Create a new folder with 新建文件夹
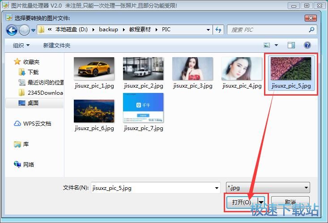The width and height of the screenshot is (328, 223). click(x=57, y=45)
